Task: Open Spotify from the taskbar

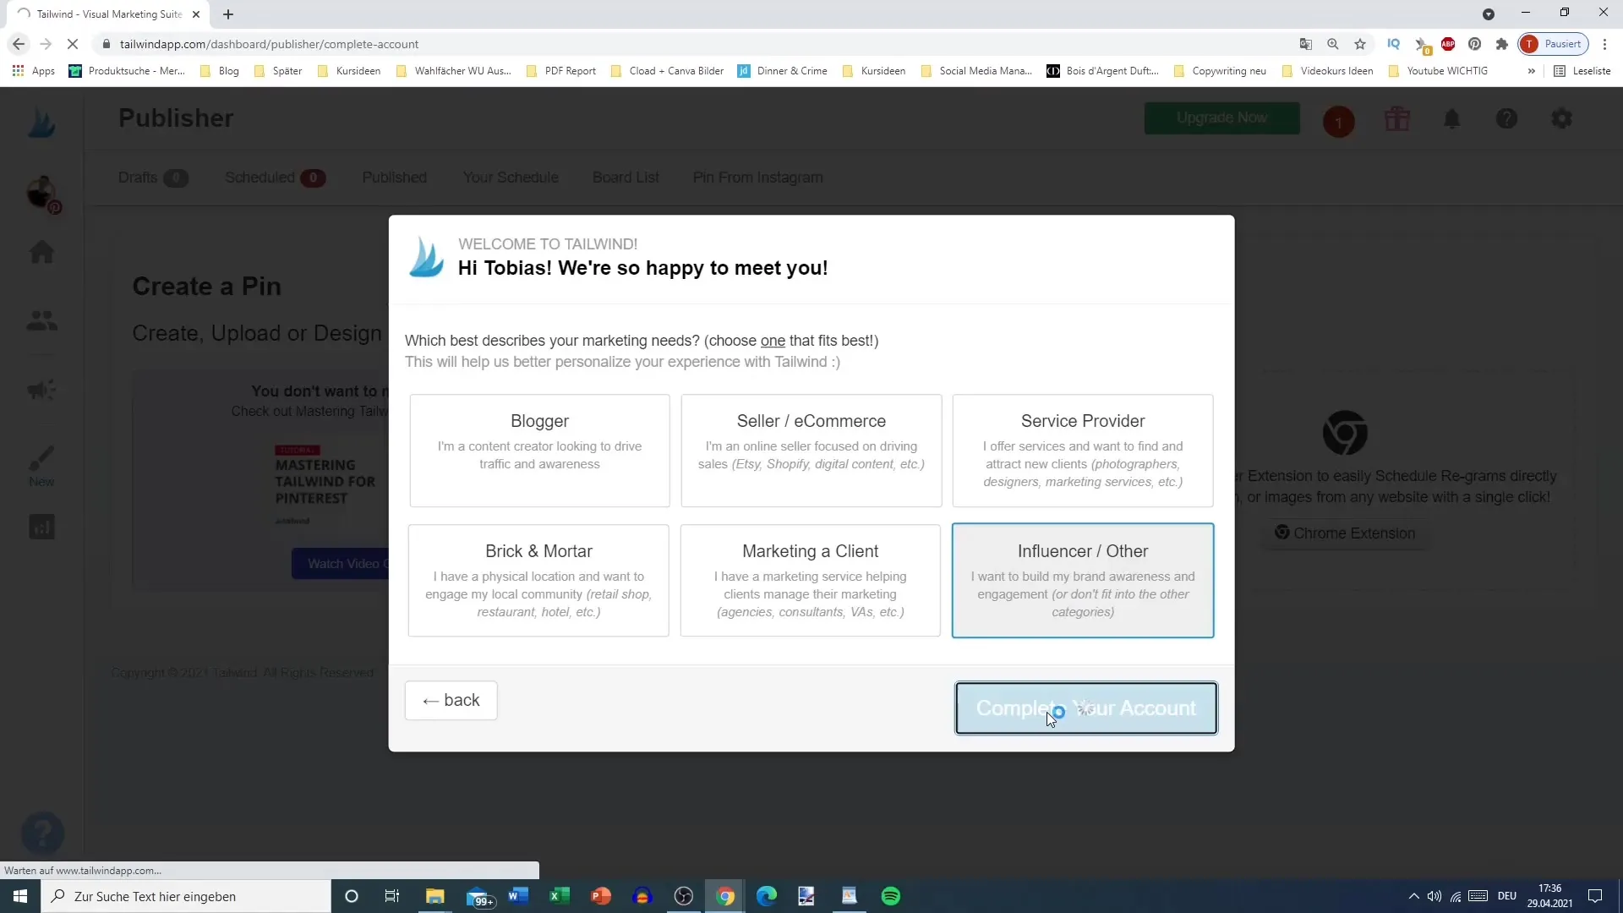Action: coord(892,896)
